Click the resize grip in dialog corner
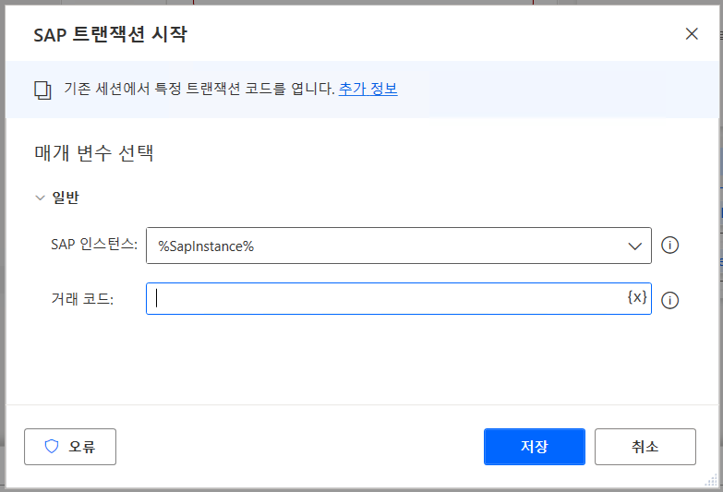This screenshot has width=723, height=492. (x=712, y=481)
